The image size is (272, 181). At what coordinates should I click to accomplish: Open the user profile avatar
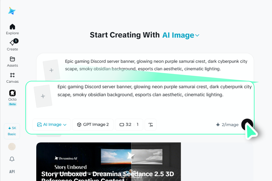12,147
